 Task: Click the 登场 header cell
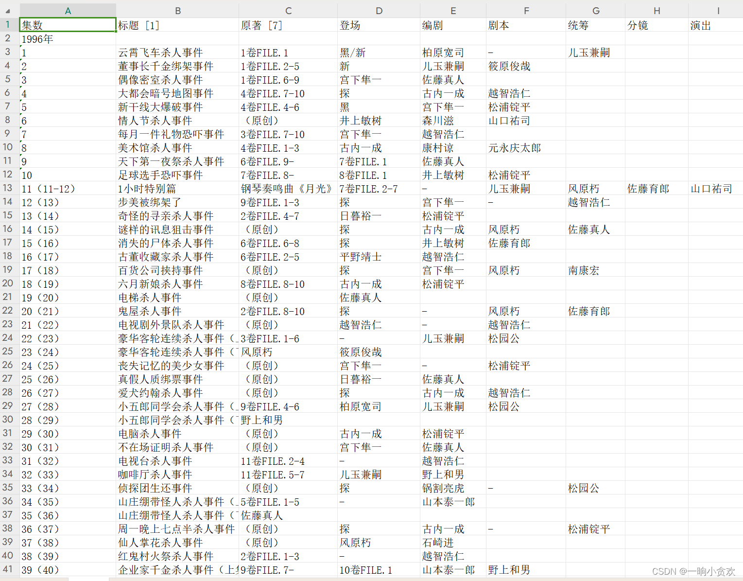coord(379,25)
